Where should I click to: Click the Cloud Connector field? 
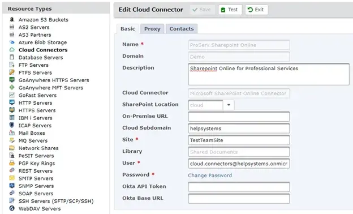point(239,93)
